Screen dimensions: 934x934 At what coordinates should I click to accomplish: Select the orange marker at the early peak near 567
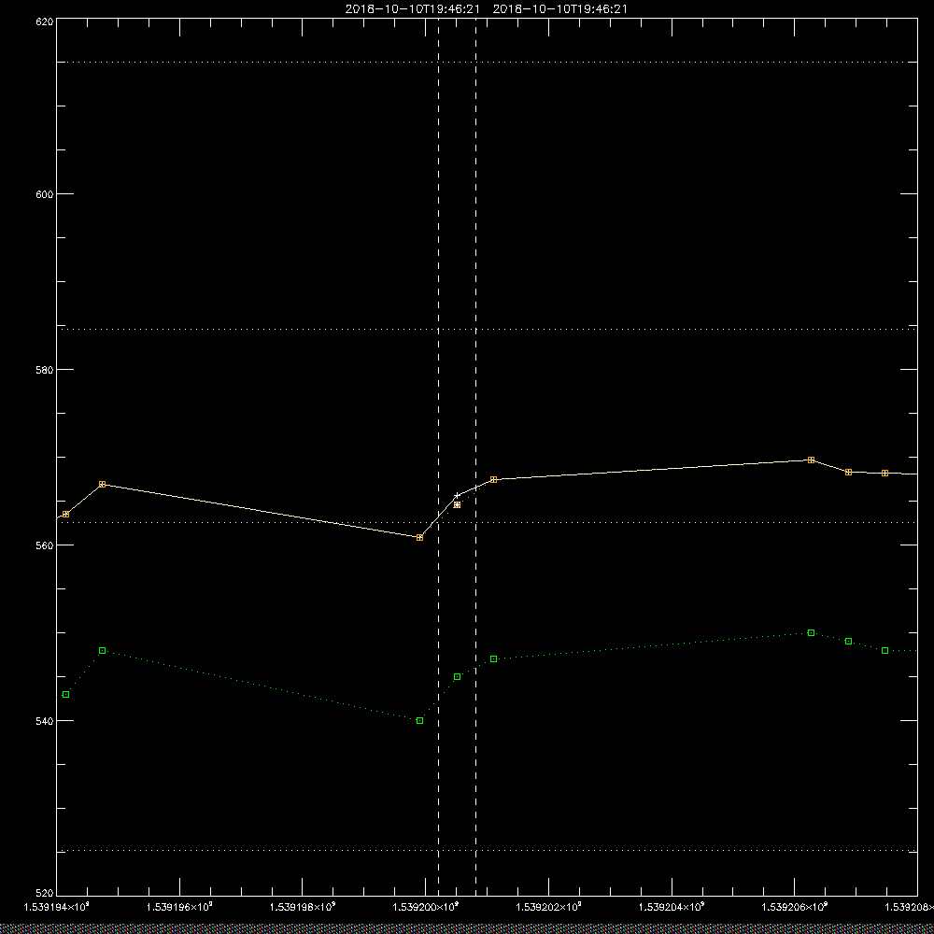click(103, 484)
